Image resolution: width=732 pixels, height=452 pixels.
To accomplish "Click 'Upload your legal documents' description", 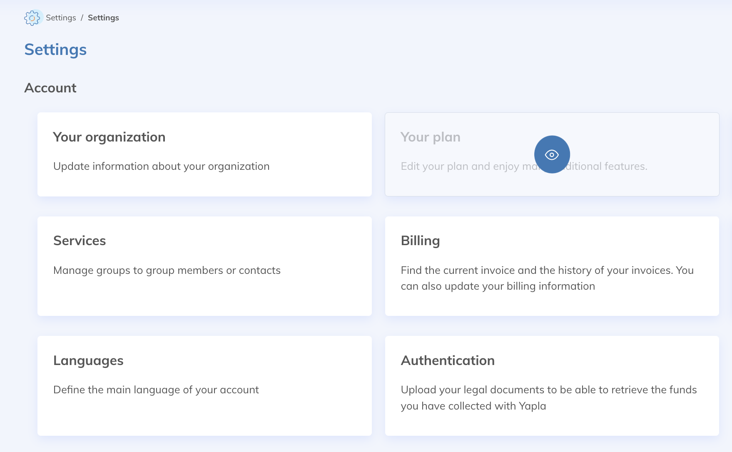I will 548,397.
